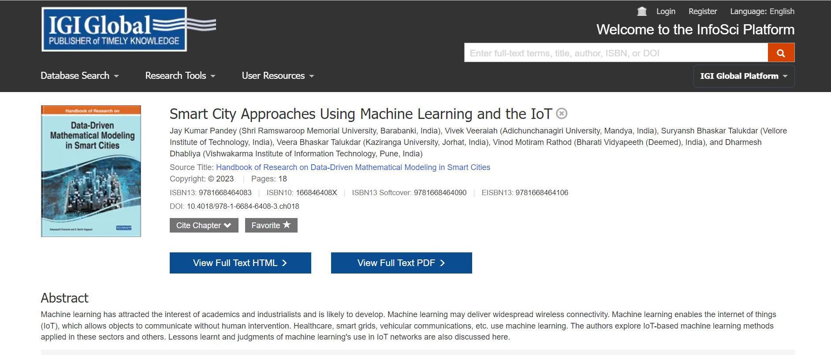
Task: Click the Register link
Action: click(x=703, y=11)
